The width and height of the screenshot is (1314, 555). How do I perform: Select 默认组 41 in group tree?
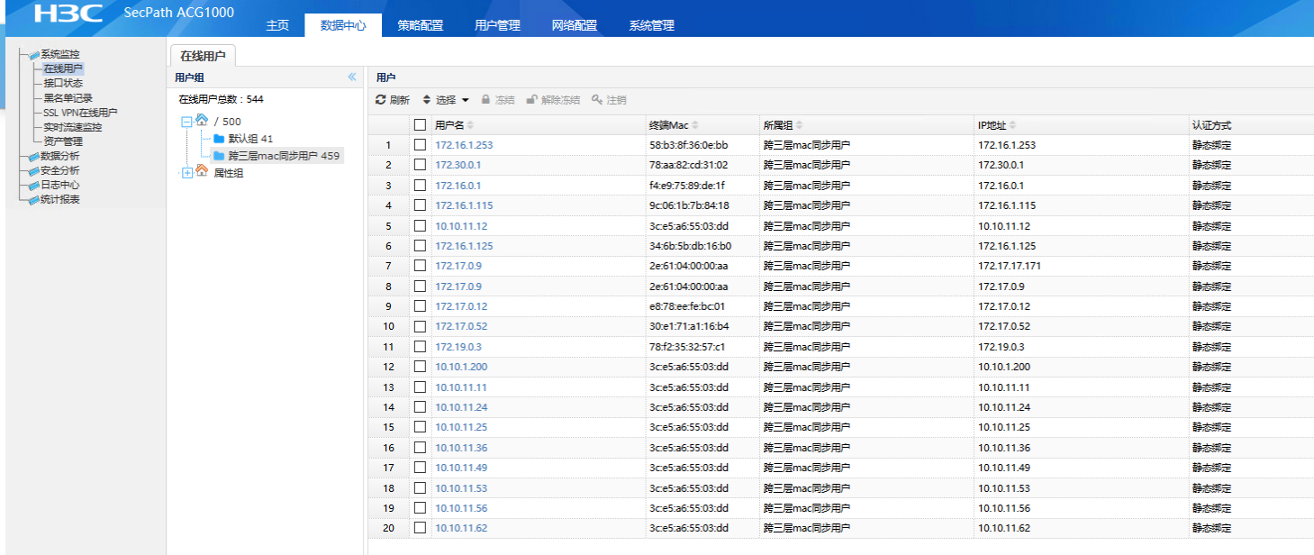click(250, 139)
